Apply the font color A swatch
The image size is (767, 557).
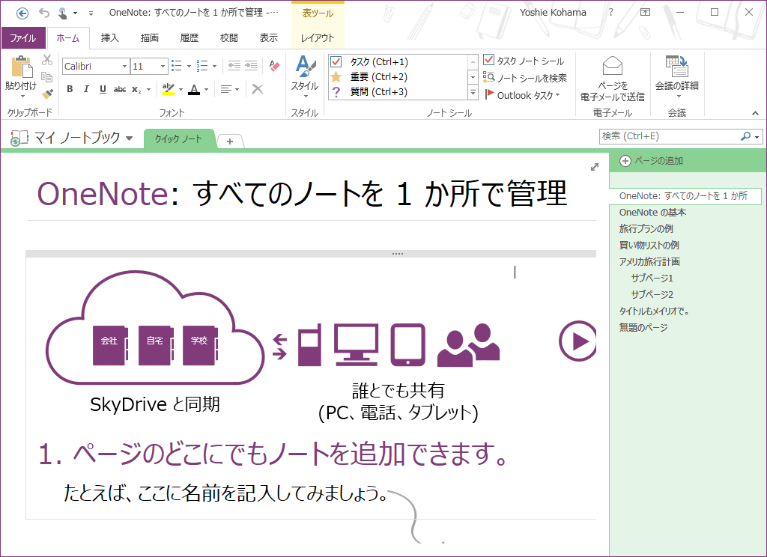[x=194, y=90]
